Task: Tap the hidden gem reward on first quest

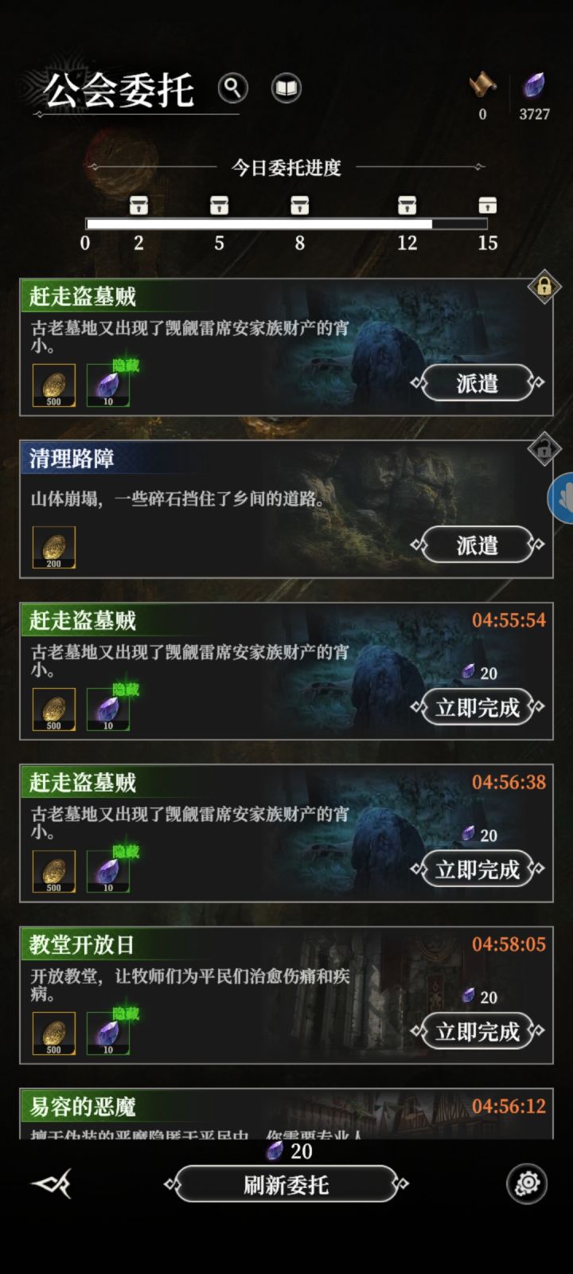Action: pyautogui.click(x=108, y=385)
